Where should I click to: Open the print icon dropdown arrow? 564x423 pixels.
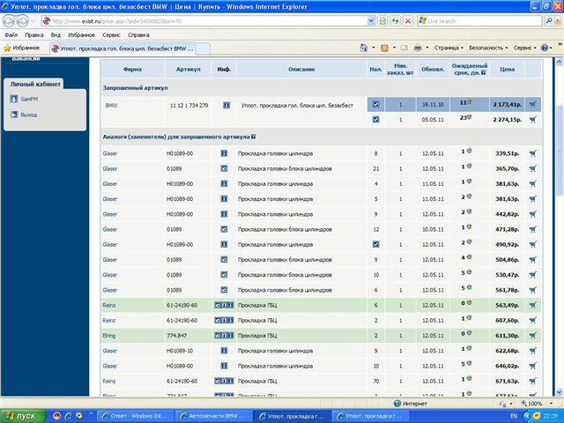click(427, 48)
